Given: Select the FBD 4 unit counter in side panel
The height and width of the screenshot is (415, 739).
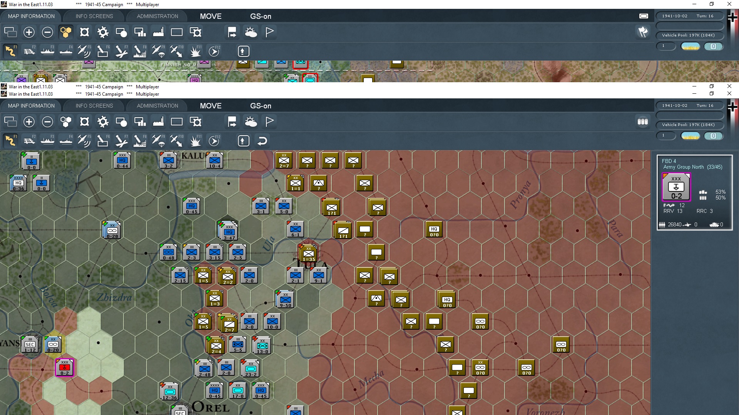Looking at the screenshot, I should tap(676, 187).
